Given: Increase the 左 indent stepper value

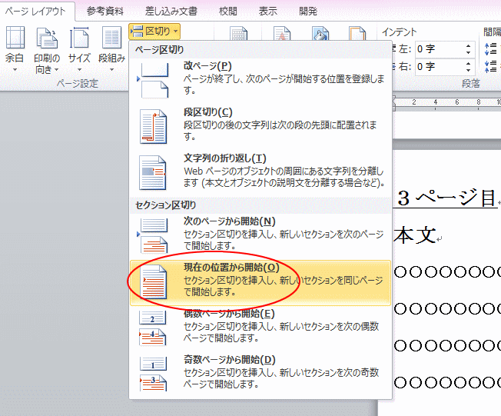Looking at the screenshot, I should [x=469, y=45].
